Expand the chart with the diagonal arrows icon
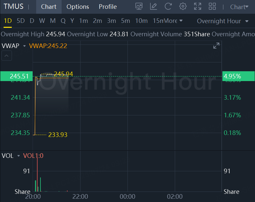The height and width of the screenshot is (202, 255). pos(216,46)
